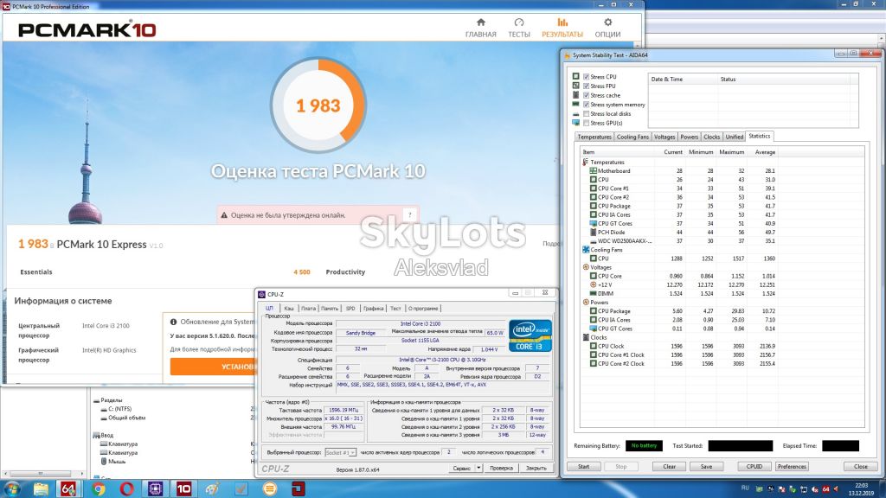
Task: Click the Intel Core i3 logo in CPU-Z
Action: [530, 335]
